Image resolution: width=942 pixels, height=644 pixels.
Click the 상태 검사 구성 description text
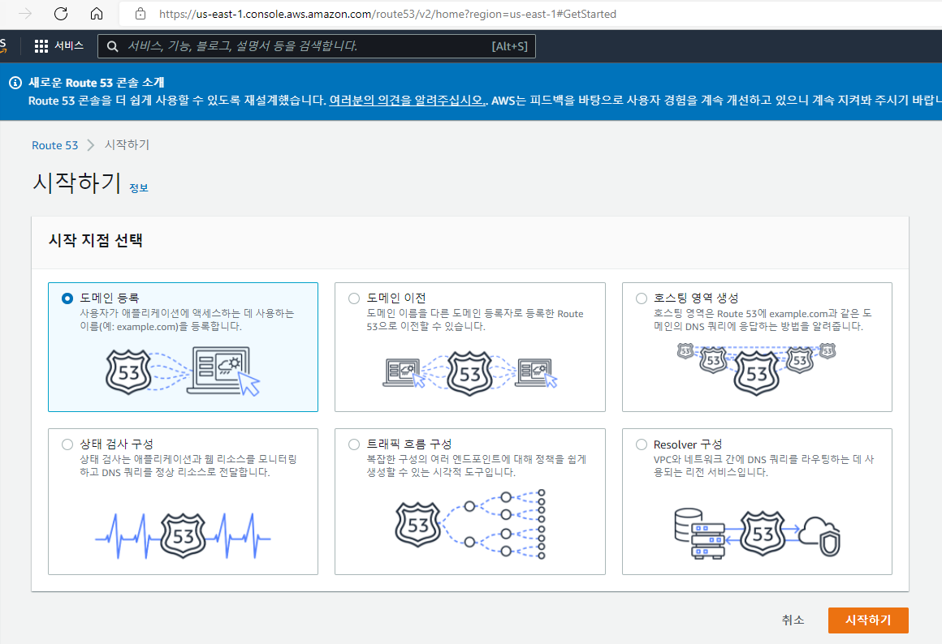click(188, 466)
